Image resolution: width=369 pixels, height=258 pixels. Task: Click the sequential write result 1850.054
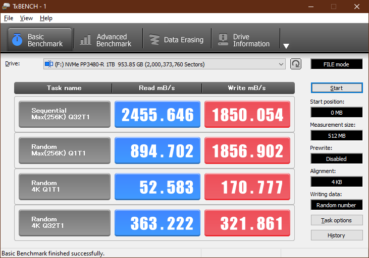click(247, 114)
